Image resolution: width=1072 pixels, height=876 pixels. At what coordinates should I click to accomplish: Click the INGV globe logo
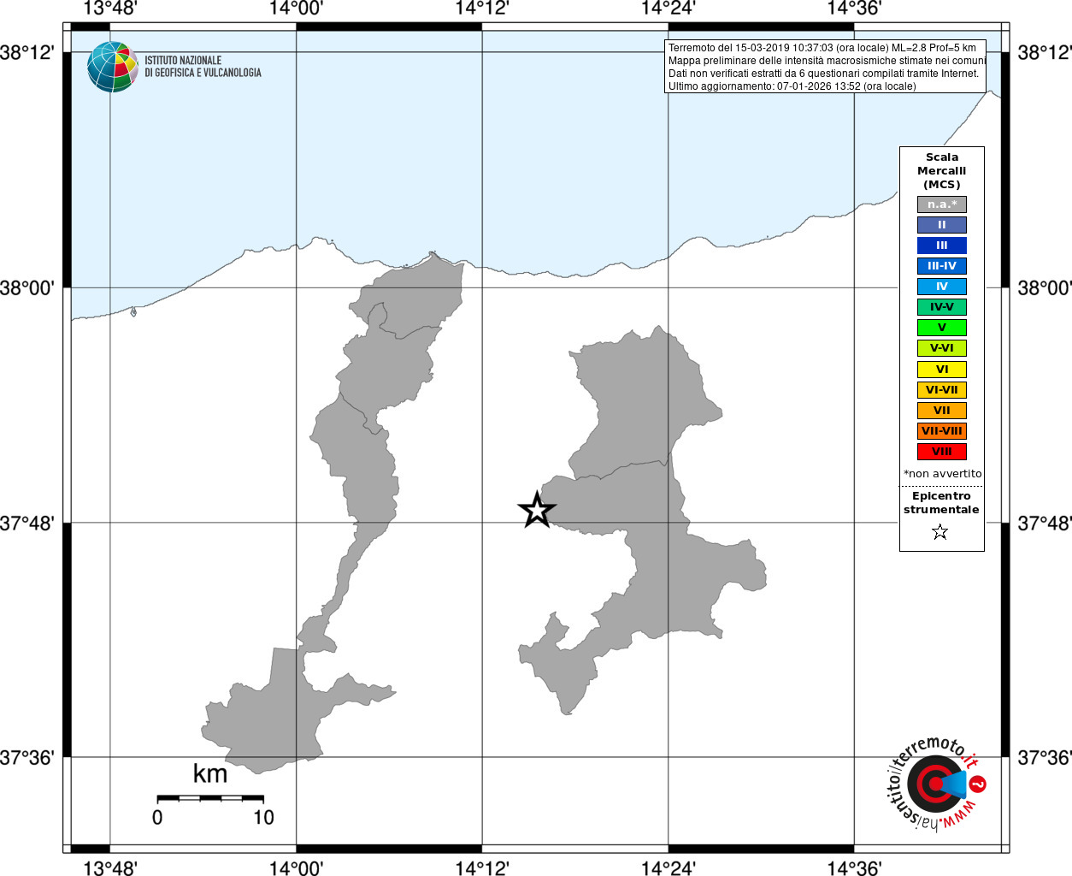[x=112, y=67]
